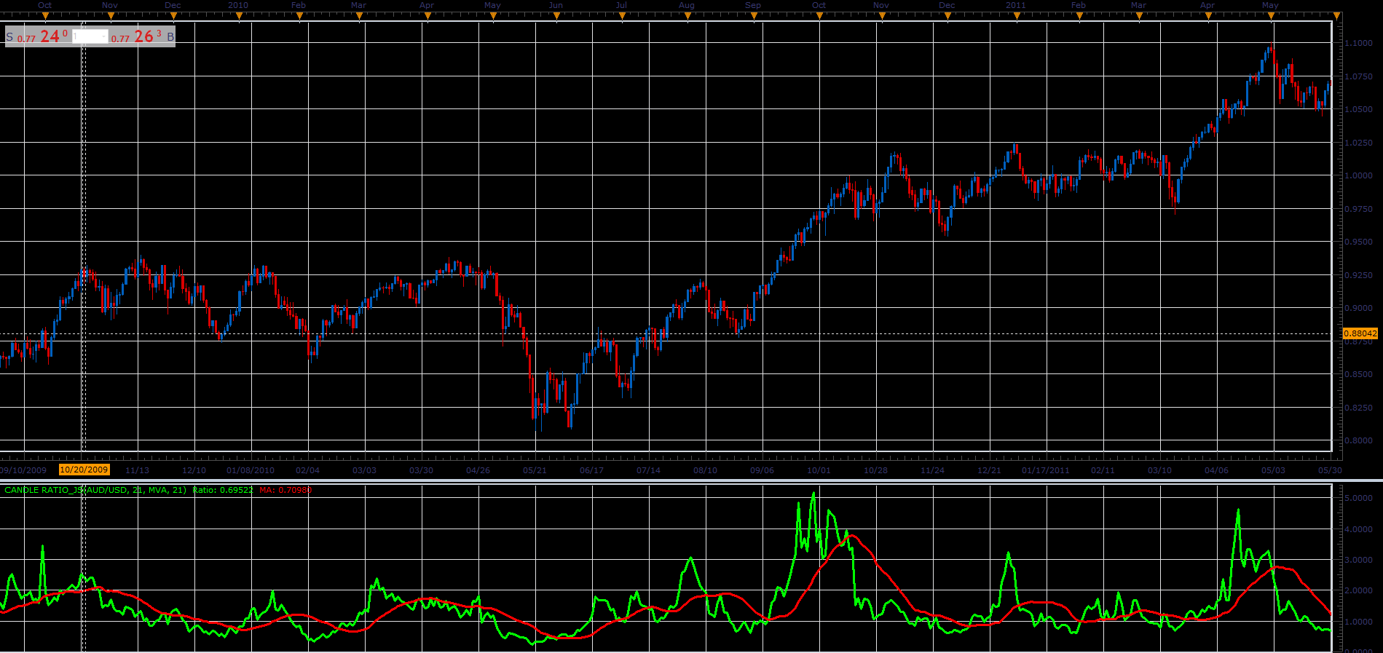
Task: Click the 01/17/2011 date label
Action: (x=1046, y=470)
